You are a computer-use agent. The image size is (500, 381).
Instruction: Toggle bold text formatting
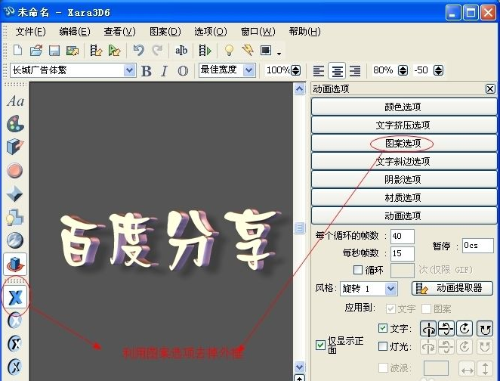click(147, 70)
